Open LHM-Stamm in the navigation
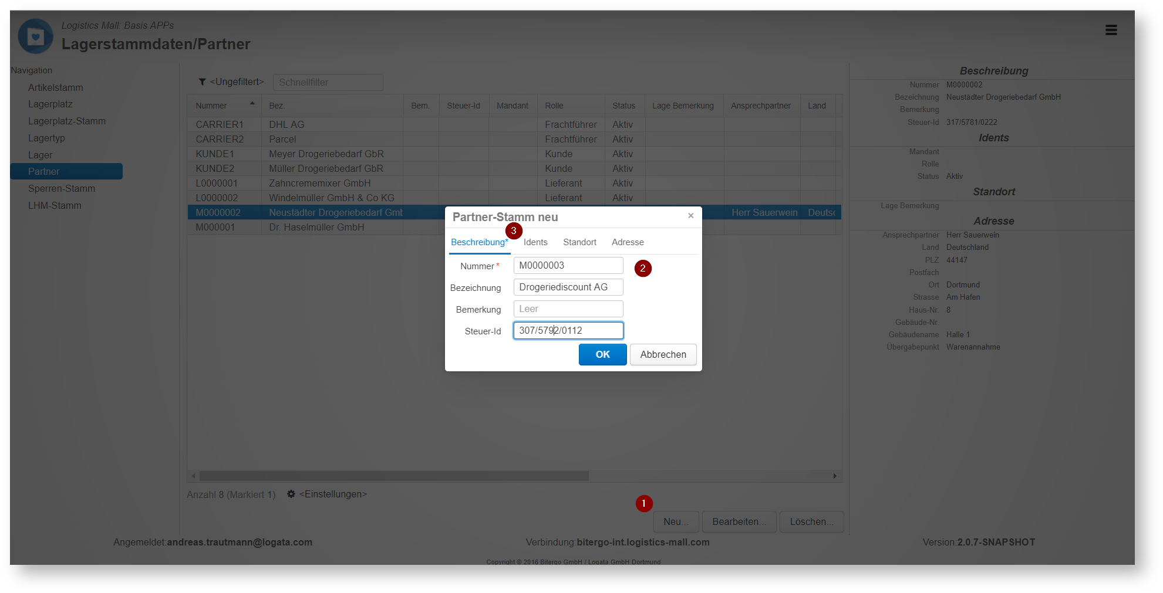This screenshot has height=593, width=1163. click(55, 206)
